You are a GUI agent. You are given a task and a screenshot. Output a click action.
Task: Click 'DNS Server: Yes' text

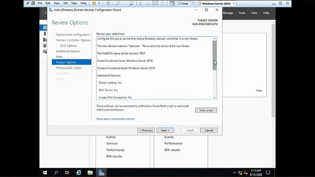108,90
